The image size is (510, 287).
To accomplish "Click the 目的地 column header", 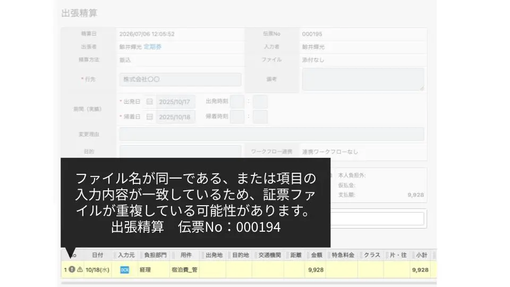I will click(240, 255).
